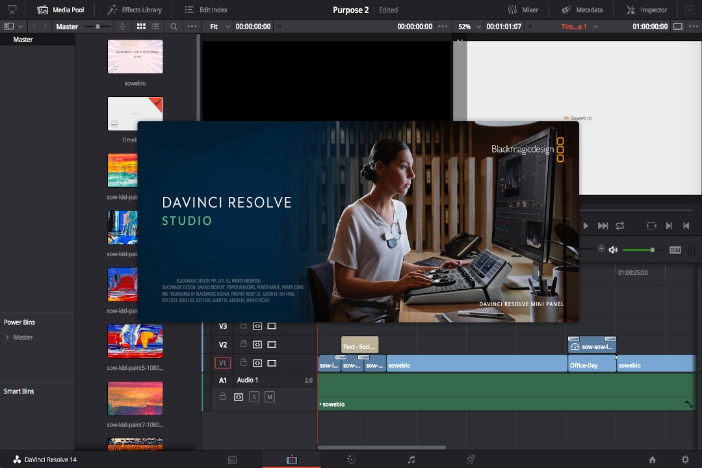Open the Fairlight audio page tab
Image resolution: width=702 pixels, height=468 pixels.
tap(411, 460)
